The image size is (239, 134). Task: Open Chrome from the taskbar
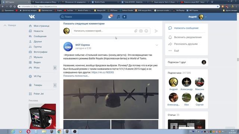[x=59, y=131]
